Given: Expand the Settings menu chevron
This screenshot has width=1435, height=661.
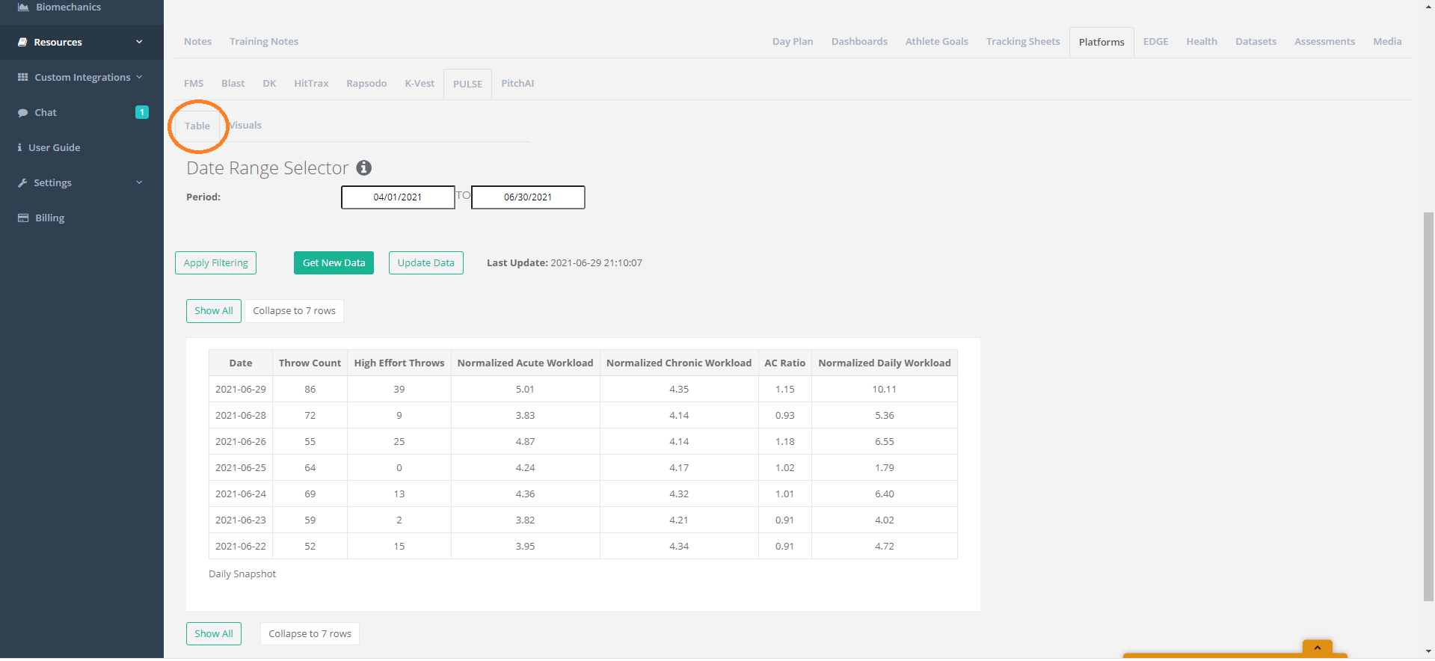Looking at the screenshot, I should (139, 182).
